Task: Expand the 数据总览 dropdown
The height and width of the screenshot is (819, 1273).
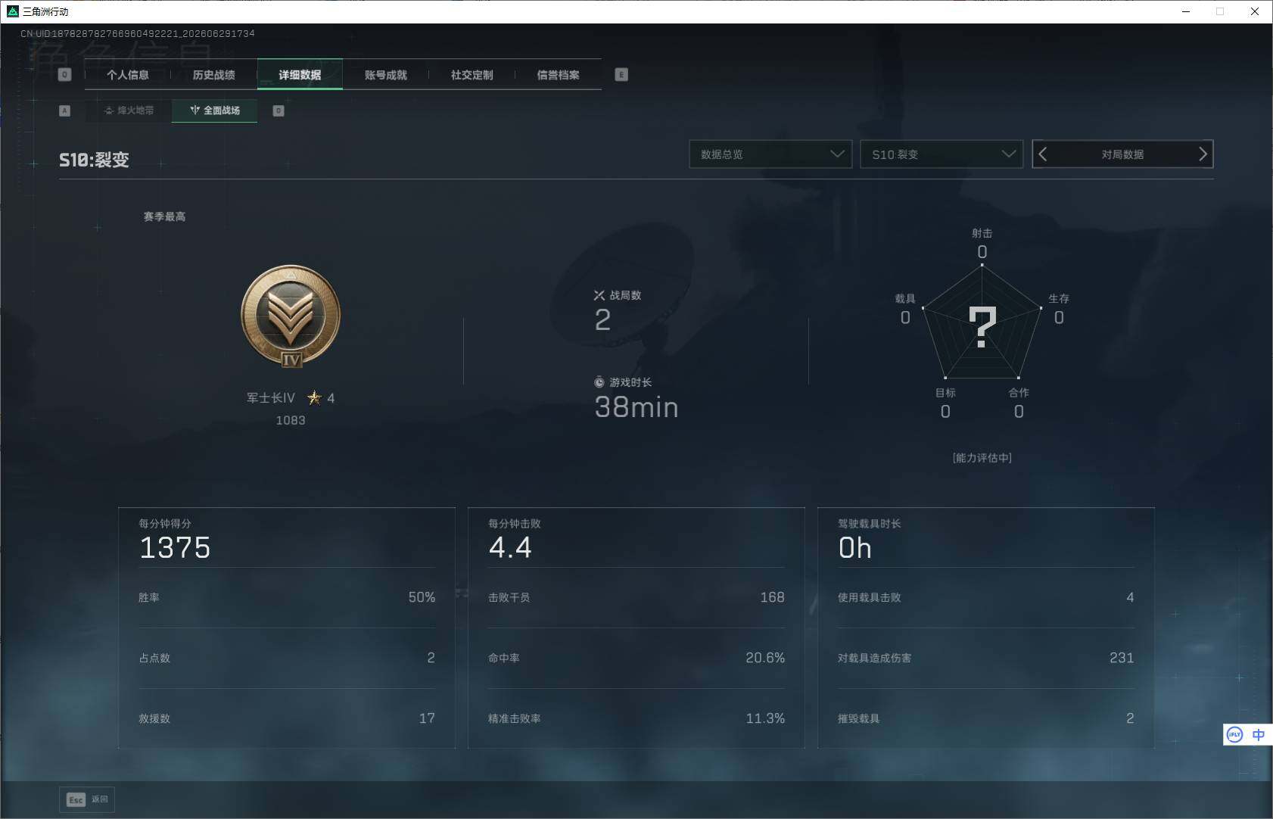Action: coord(770,154)
